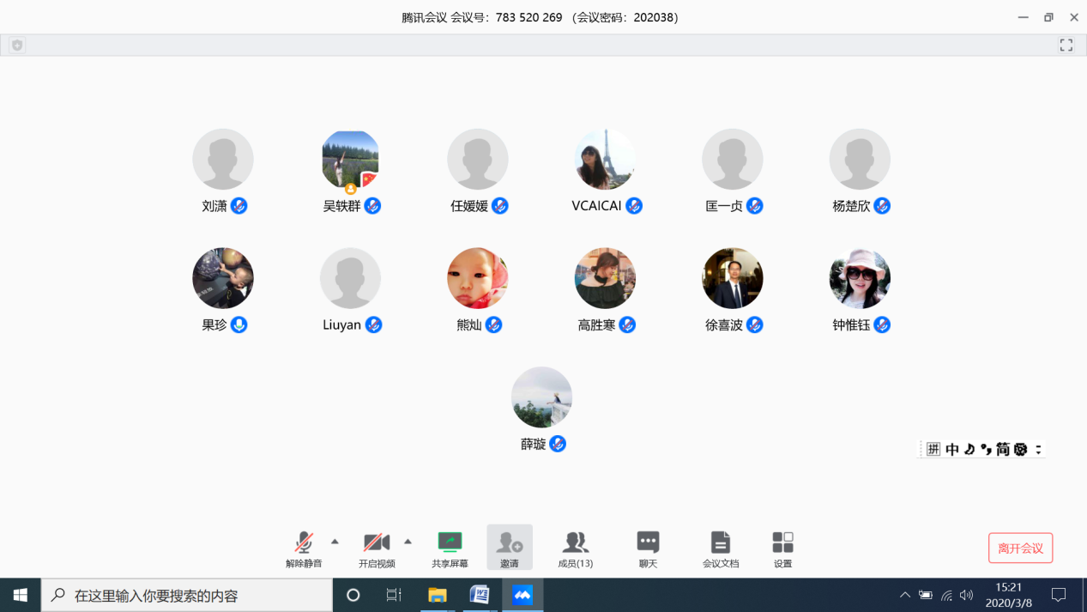Toggle fullscreen view icon
The height and width of the screenshot is (612, 1087).
coord(1066,45)
